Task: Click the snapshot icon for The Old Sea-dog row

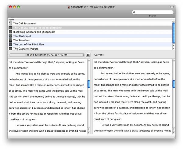Action: (10, 27)
